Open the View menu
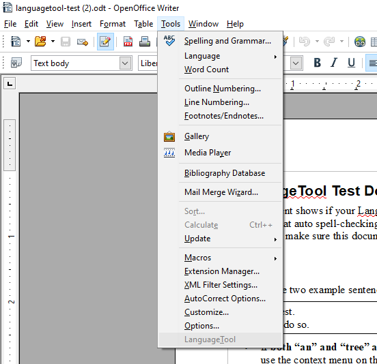Screen dimensions: 377x364 [x=55, y=24]
